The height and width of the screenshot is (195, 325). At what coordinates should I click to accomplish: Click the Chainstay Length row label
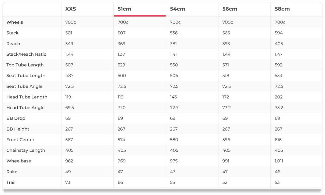pyautogui.click(x=26, y=150)
